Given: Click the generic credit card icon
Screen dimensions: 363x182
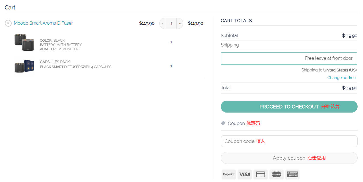Looking at the screenshot, I should pos(261,174).
